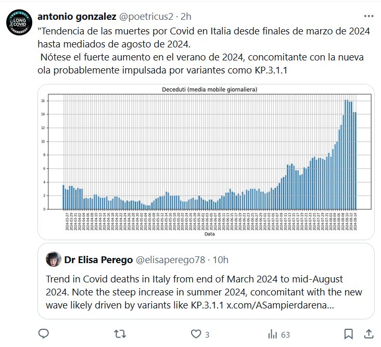
Task: Click Dr Elisa Perego's profile picture
Action: tap(53, 259)
